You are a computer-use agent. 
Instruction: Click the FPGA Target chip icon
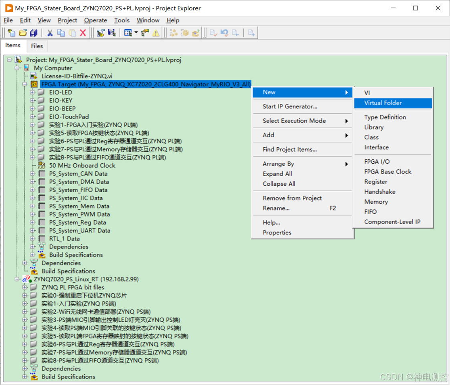click(x=34, y=84)
